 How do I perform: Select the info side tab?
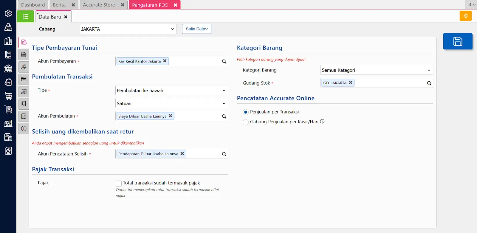coord(24,129)
